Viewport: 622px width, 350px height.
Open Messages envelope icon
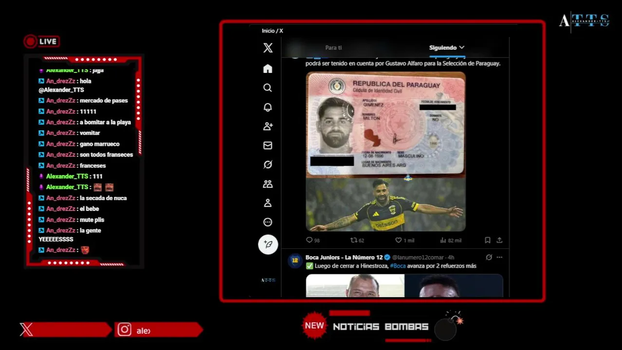(268, 145)
